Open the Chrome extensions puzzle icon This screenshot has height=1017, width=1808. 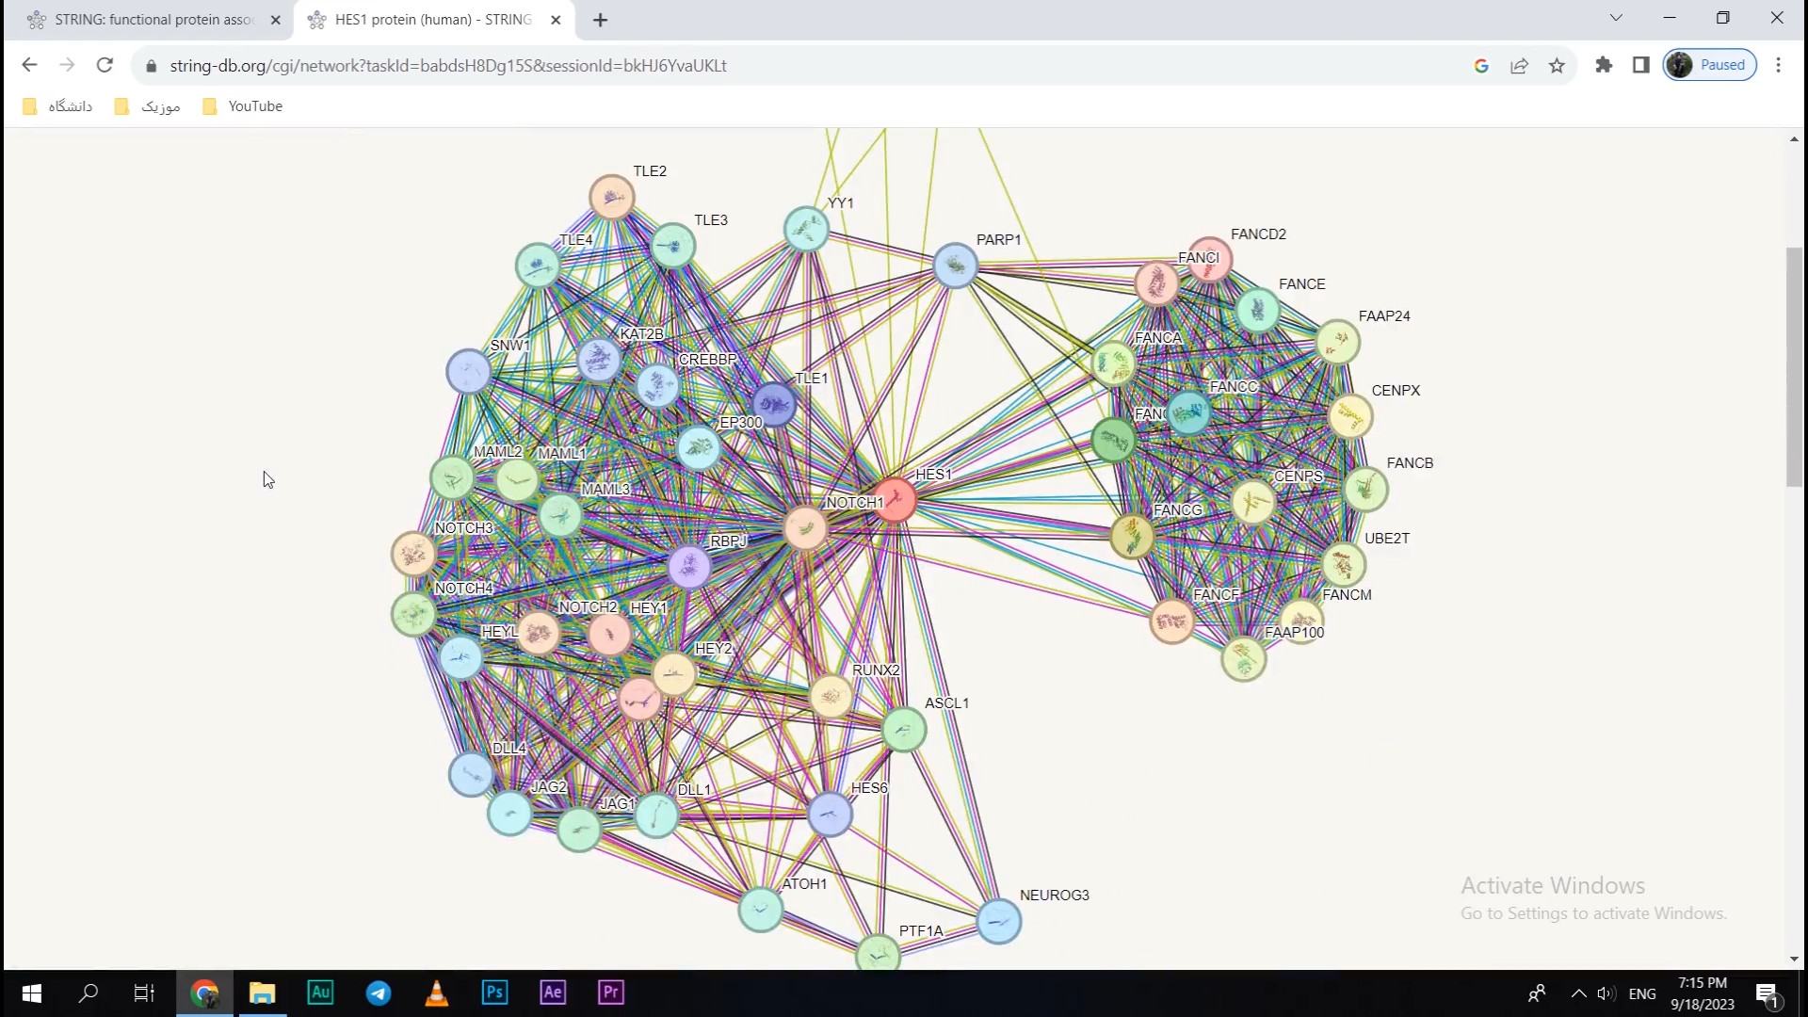pyautogui.click(x=1604, y=66)
